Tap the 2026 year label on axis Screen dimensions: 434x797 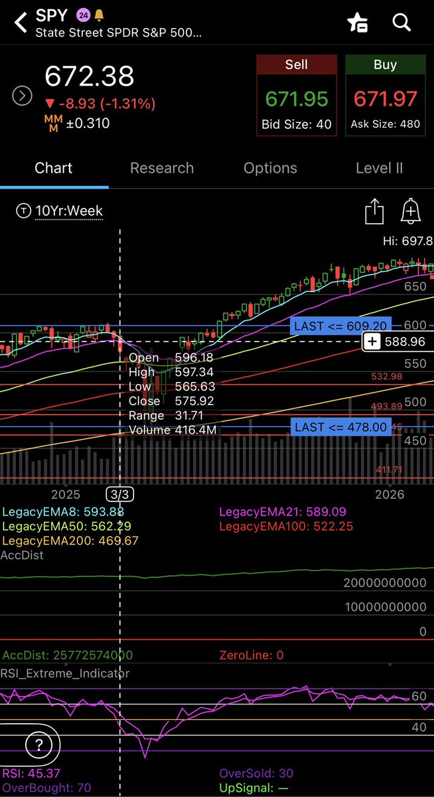[x=390, y=494]
